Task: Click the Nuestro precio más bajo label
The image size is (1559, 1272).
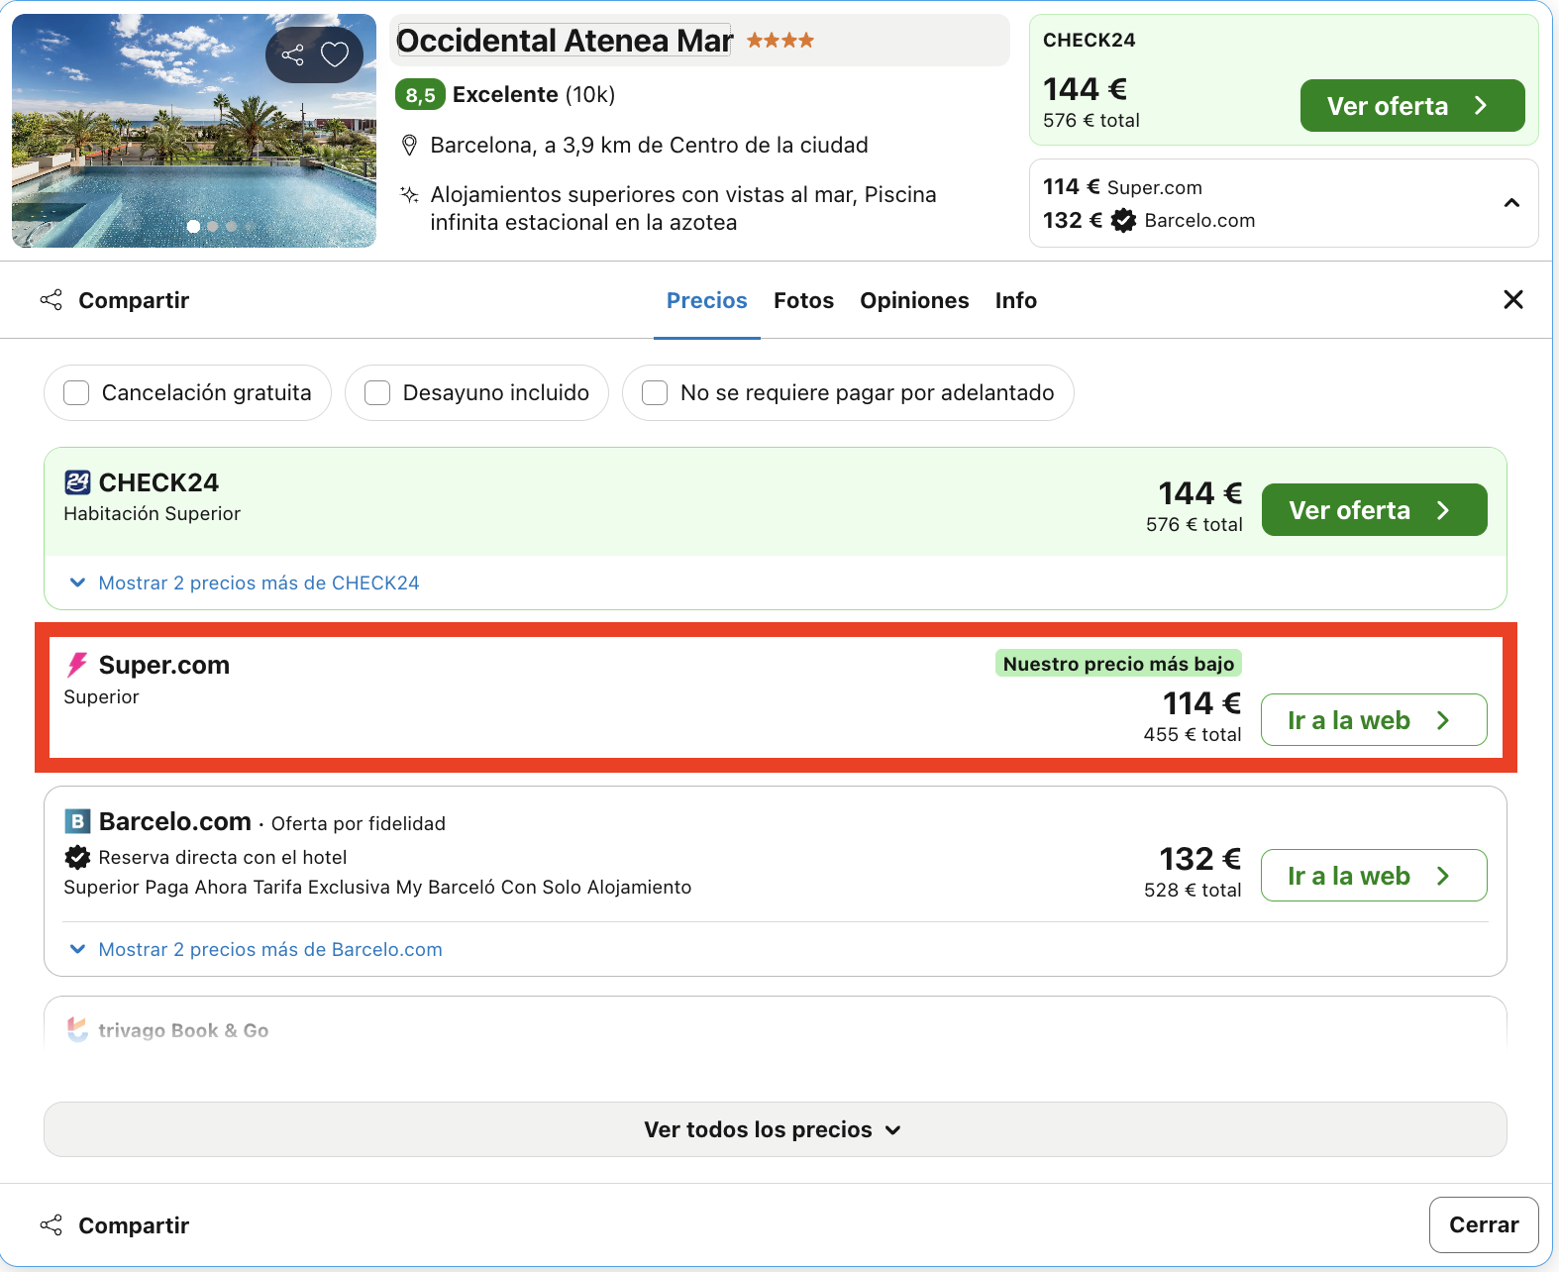Action: click(1118, 664)
